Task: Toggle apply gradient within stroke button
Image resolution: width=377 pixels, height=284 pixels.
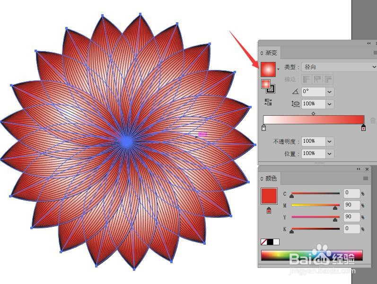Action: tap(307, 79)
